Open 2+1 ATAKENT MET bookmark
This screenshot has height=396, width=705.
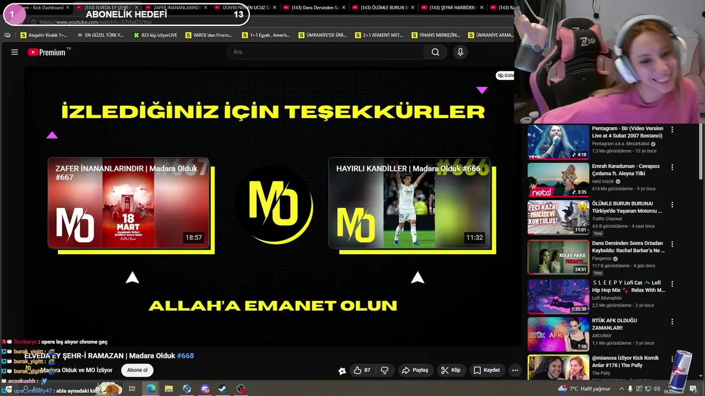pos(379,35)
